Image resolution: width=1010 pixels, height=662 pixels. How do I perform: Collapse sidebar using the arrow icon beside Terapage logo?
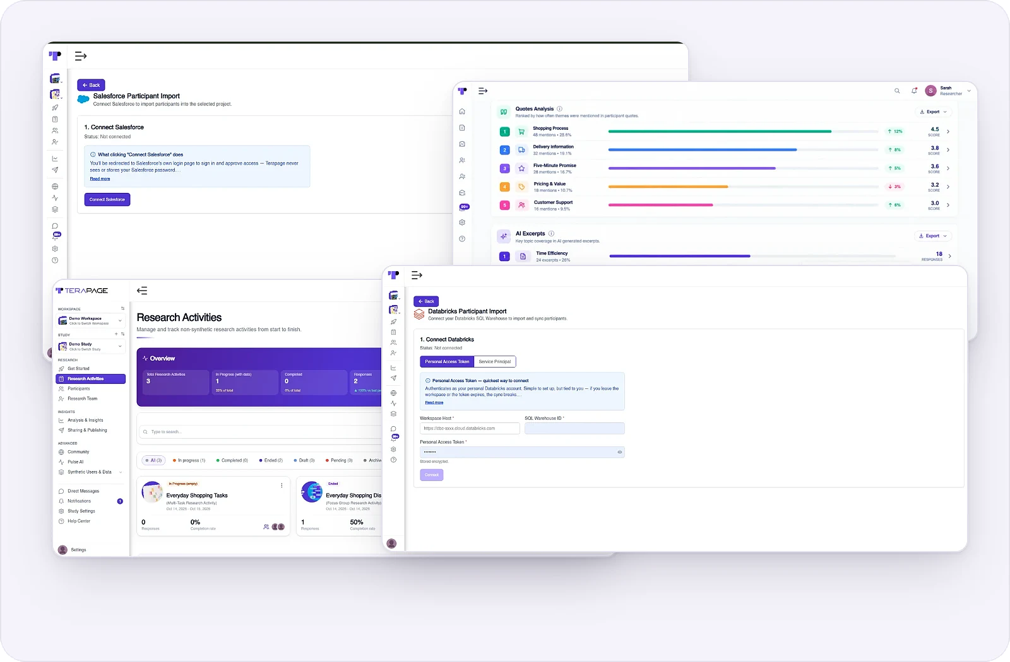pos(142,291)
